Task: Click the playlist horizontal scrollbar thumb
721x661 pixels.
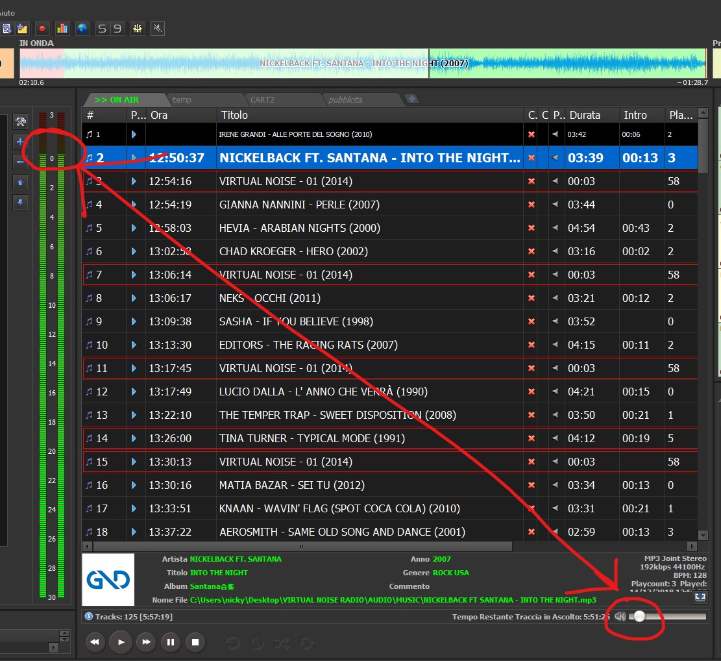Action: 302,547
